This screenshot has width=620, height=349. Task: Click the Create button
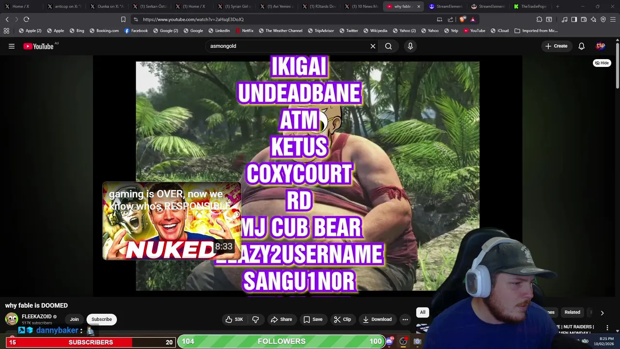(556, 46)
